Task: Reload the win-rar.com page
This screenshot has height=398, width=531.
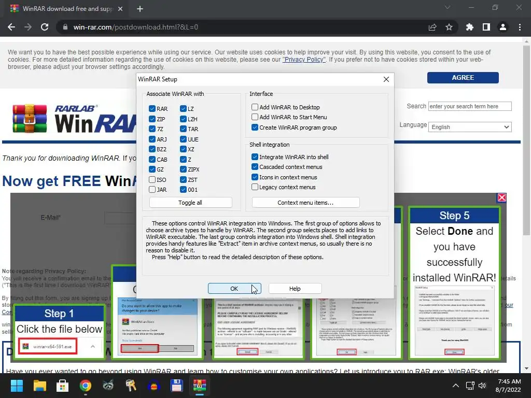Action: (x=45, y=27)
